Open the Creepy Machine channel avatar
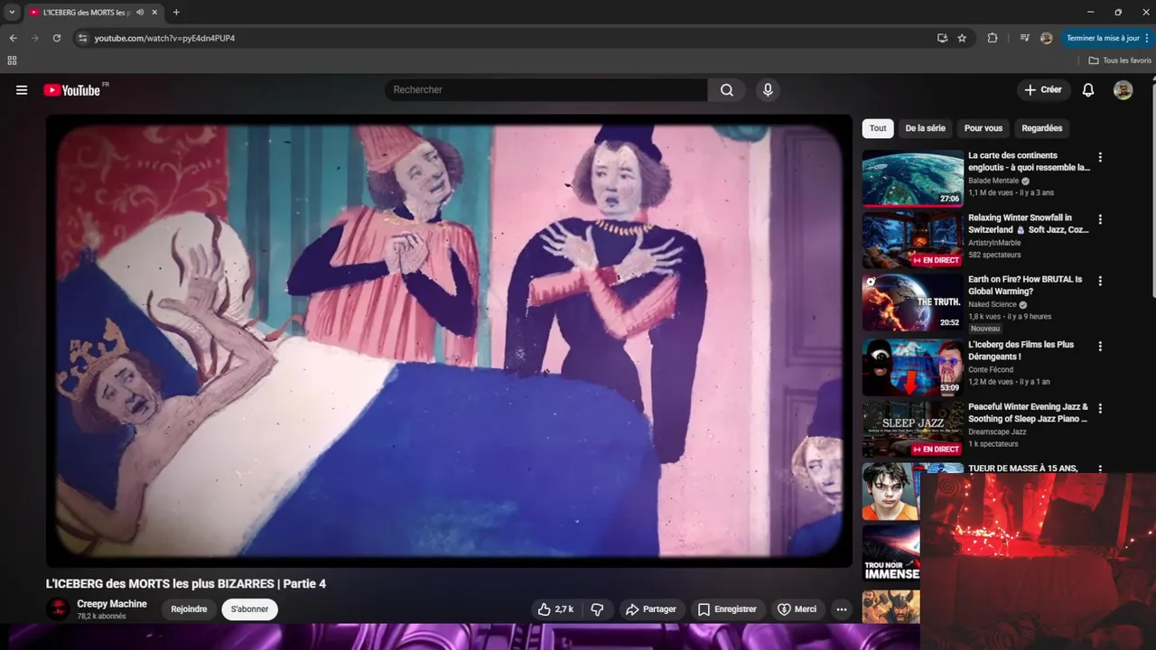 58,609
